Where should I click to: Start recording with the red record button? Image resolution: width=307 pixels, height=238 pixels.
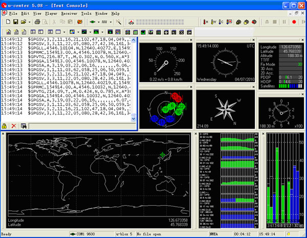pyautogui.click(x=294, y=22)
